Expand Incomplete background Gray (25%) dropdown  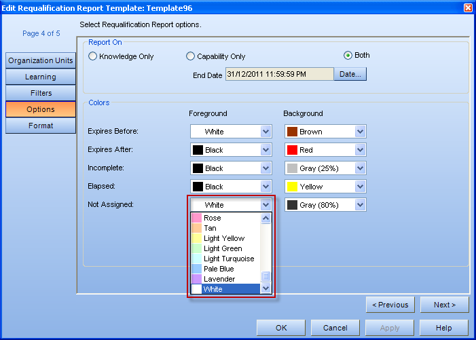360,168
